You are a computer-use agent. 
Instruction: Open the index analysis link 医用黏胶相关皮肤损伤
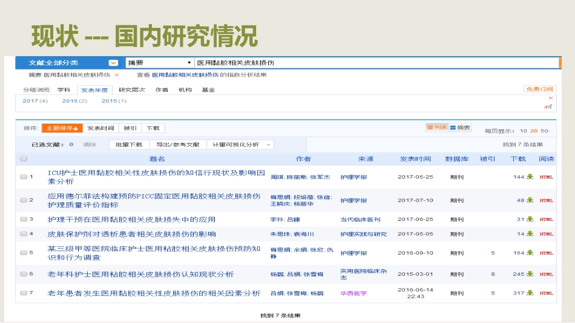185,75
